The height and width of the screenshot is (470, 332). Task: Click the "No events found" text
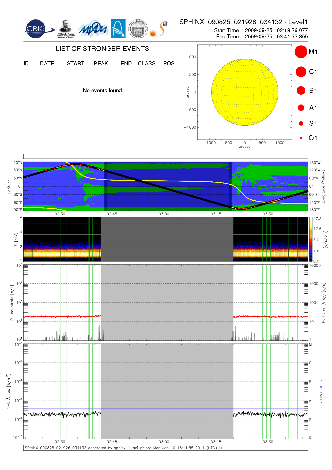pos(102,90)
